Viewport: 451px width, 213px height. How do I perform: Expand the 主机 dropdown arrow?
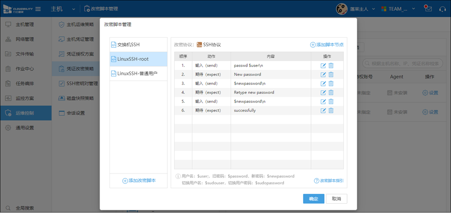[74, 9]
